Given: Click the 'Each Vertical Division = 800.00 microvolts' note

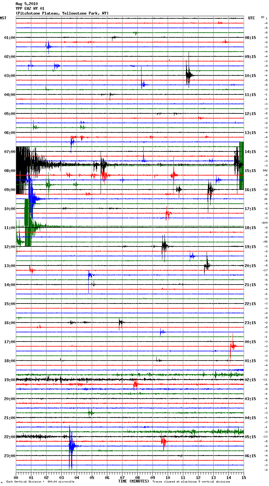Looking at the screenshot, I should [40, 482].
